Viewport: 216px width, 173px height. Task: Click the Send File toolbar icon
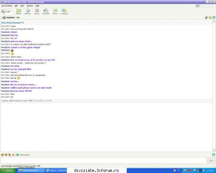click(46, 12)
